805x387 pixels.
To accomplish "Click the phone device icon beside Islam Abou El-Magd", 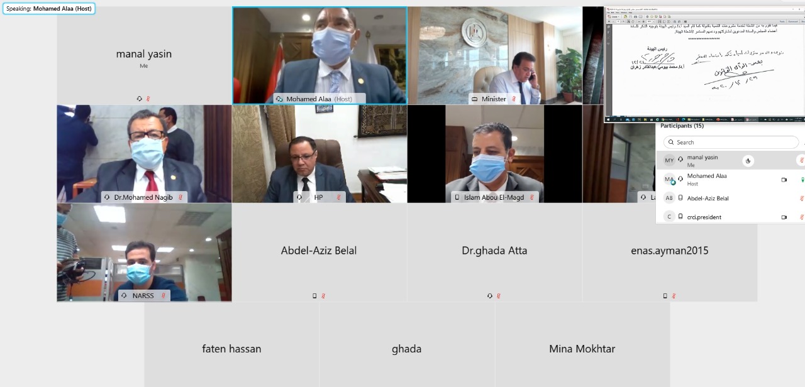I will coord(457,197).
